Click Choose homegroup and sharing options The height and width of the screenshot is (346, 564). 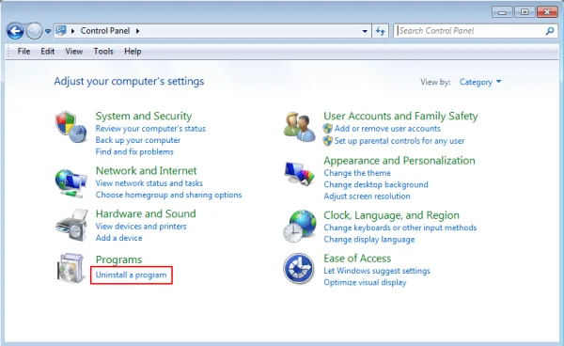pos(168,195)
